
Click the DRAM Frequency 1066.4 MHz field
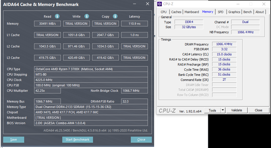tap(224, 44)
